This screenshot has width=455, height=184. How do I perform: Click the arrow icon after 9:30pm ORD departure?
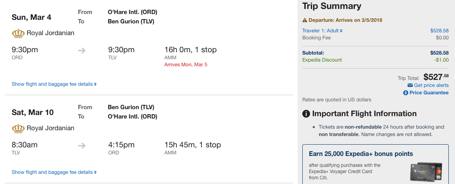81,50
